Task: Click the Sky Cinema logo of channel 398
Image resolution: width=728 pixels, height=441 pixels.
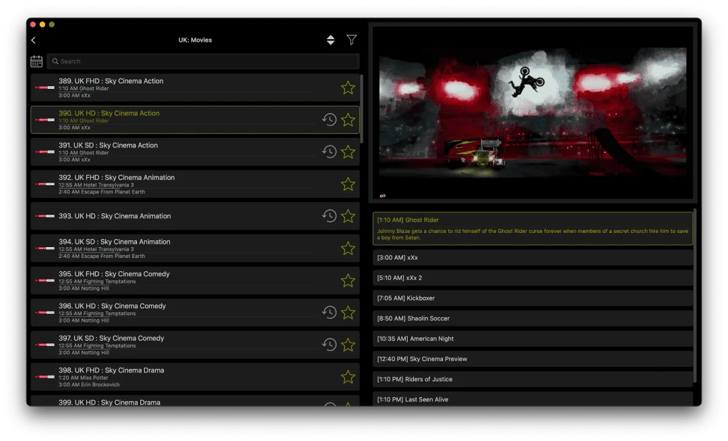Action: click(x=44, y=377)
